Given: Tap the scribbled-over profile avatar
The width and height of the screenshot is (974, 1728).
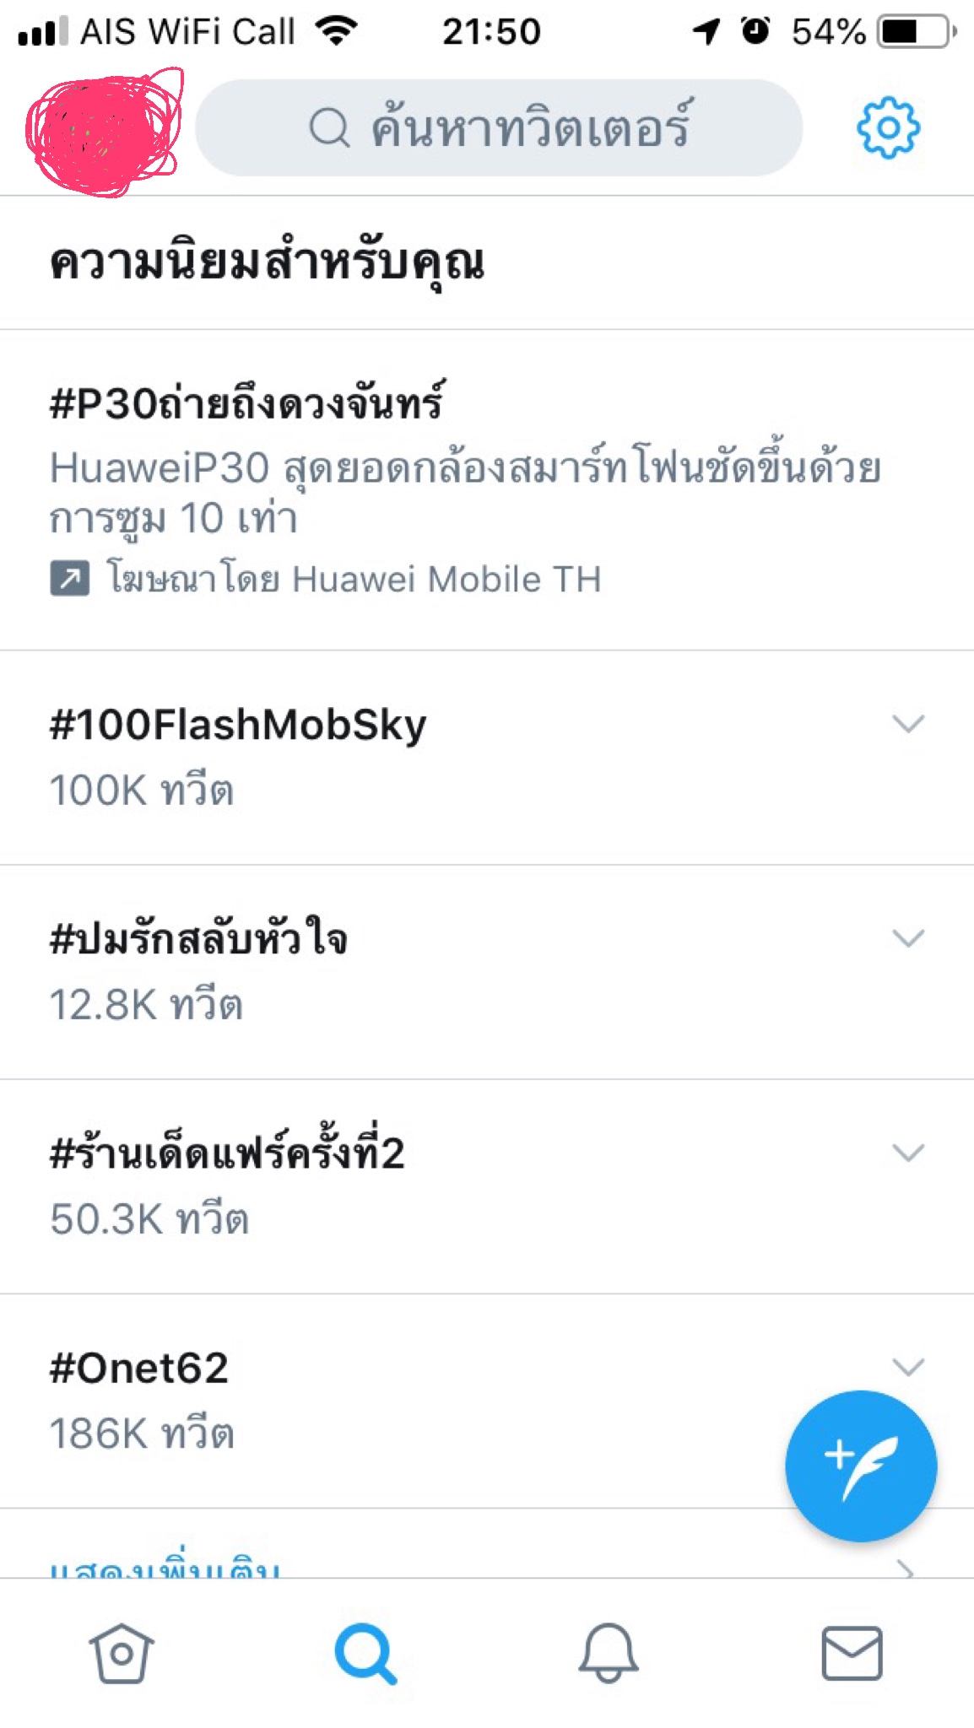Looking at the screenshot, I should coord(105,132).
